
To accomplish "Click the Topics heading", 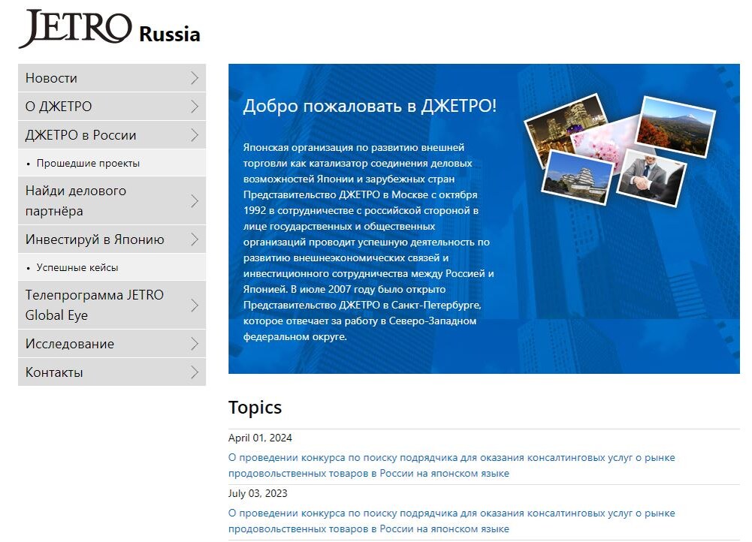I will pos(255,408).
